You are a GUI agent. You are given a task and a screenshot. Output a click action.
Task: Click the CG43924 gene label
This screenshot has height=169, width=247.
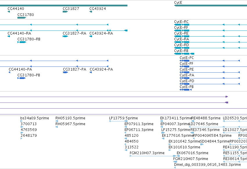tap(98, 8)
